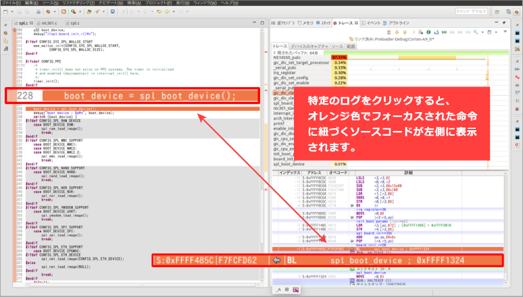Image resolution: width=523 pixels, height=297 pixels.
Task: Open the 検索(A) menu
Action: tap(134, 3)
